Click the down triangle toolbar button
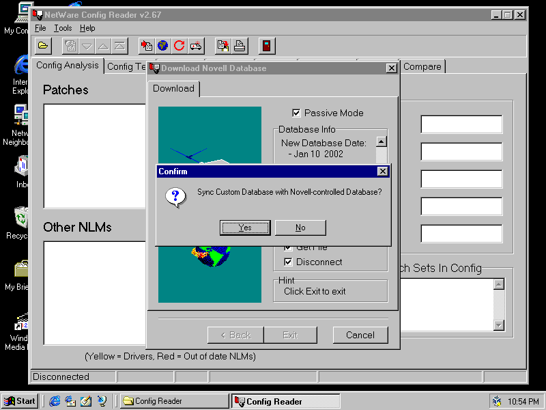The height and width of the screenshot is (410, 546). (87, 46)
